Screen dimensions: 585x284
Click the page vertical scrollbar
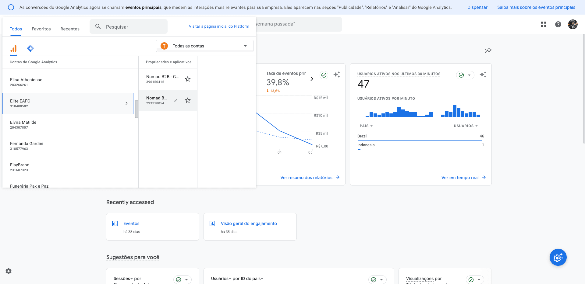pyautogui.click(x=583, y=88)
